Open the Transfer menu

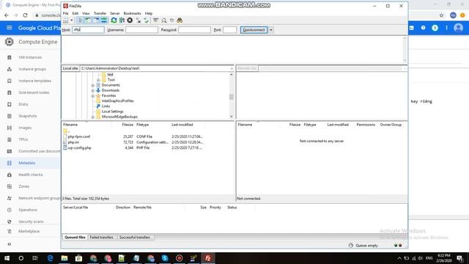100,13
